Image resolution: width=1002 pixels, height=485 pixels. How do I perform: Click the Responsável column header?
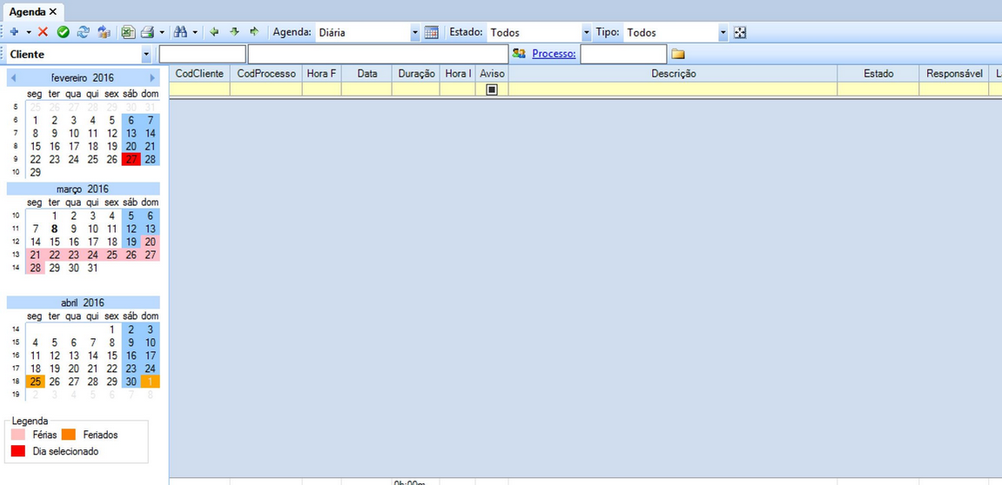pos(954,73)
